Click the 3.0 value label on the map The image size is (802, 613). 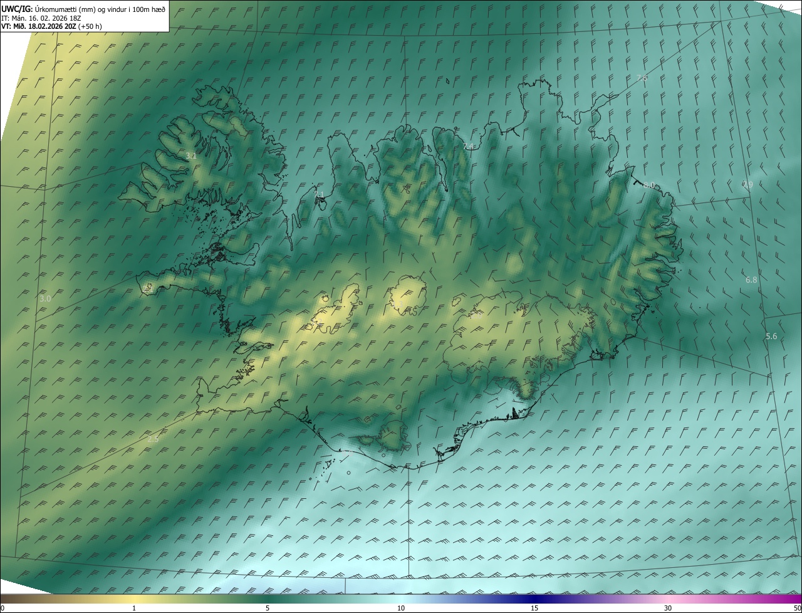click(45, 299)
